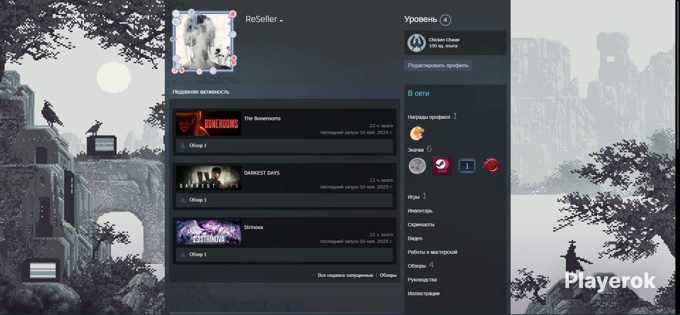The width and height of the screenshot is (680, 315).
Task: Click the Chicken Chaser badge title
Action: coord(444,40)
